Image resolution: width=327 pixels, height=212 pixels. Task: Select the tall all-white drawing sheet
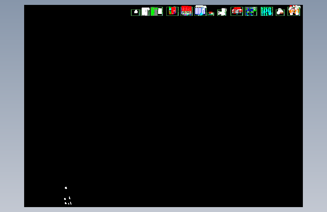point(145,11)
